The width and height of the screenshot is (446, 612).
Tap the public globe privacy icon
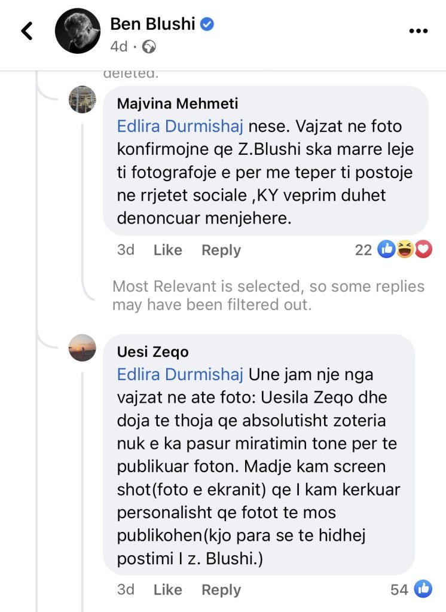tap(150, 46)
